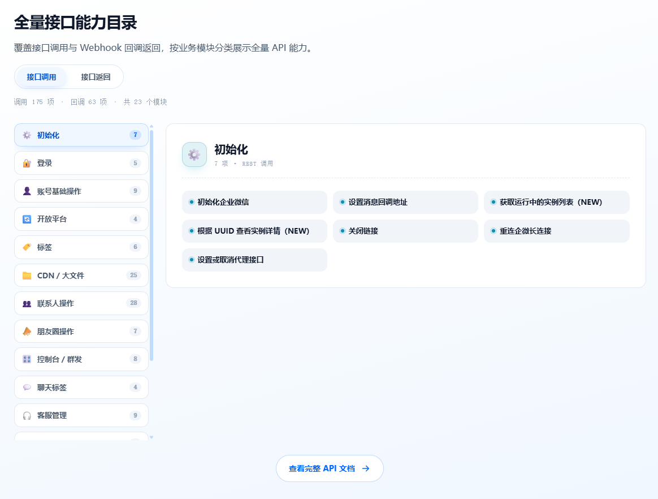Click the person icon beside 账号基础操作
The width and height of the screenshot is (658, 499).
[27, 191]
